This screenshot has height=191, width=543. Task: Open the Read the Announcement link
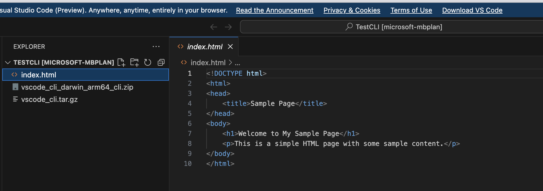275,10
